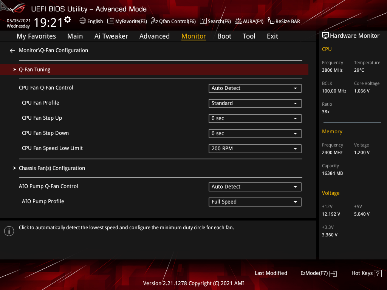387x290 pixels.
Task: Open the Boot tab
Action: (224, 36)
